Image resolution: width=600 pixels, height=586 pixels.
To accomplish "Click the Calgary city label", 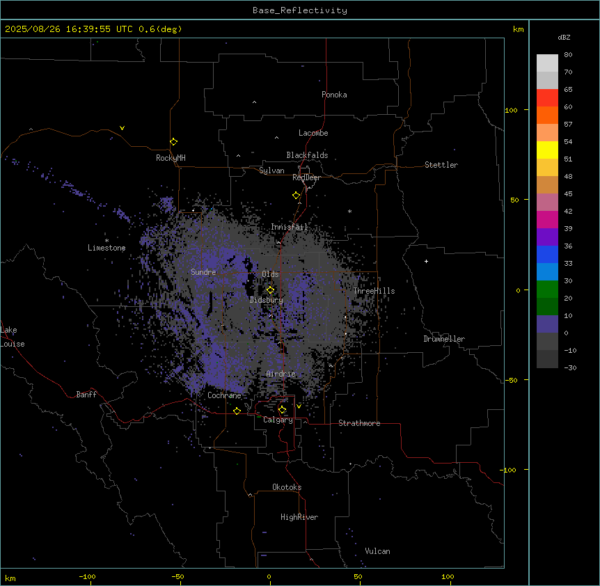I will coord(278,420).
